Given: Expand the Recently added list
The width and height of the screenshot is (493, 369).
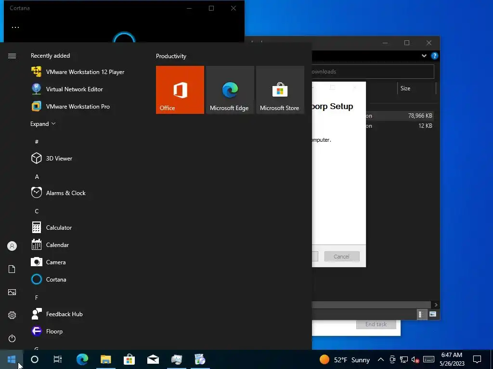Looking at the screenshot, I should click(43, 124).
